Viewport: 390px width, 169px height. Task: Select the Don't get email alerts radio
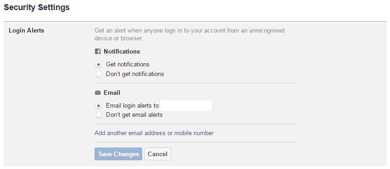[x=99, y=115]
